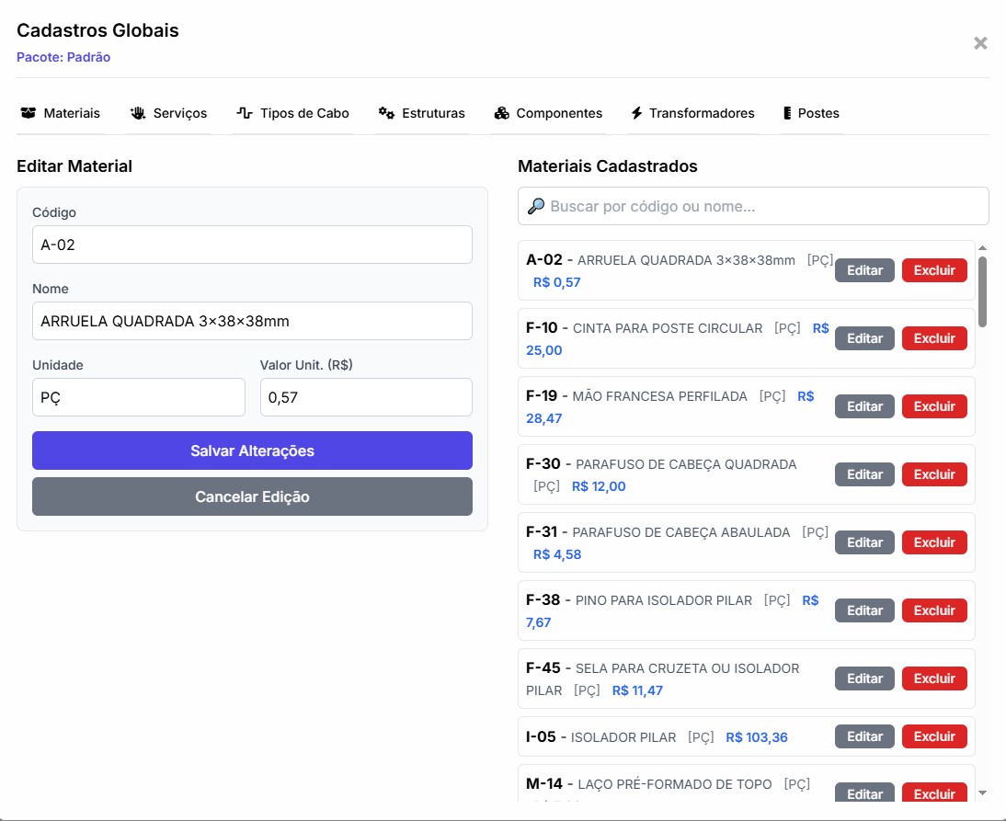Open the Pacote: Padrão link

63,57
